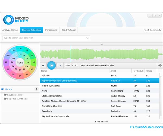This screenshot has height=136, width=163.
Task: Pick 10B on the Camelot wheel
Action: (8, 55)
